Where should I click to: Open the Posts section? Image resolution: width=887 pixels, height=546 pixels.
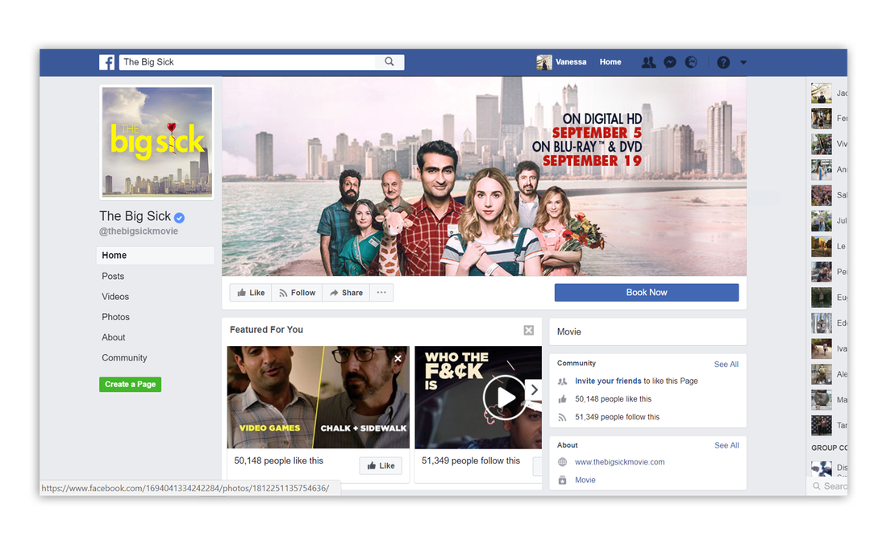(113, 276)
